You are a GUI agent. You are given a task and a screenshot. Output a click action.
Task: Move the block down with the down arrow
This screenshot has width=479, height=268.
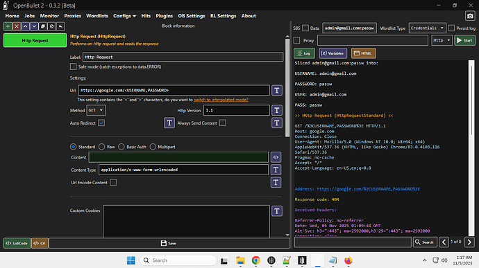click(x=34, y=26)
